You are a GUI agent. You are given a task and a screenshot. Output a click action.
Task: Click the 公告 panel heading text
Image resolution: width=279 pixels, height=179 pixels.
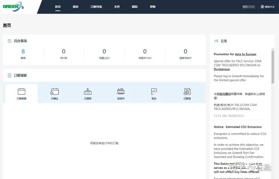pos(224,41)
